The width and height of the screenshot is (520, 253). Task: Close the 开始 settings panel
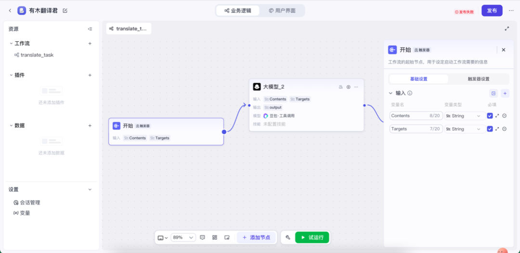(504, 50)
